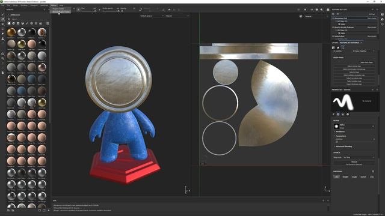Open the Stencil properties section icon

[343, 114]
